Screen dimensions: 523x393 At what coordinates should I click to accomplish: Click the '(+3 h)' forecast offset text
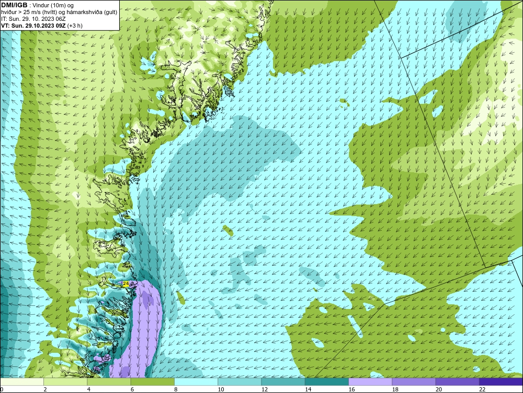(75, 26)
